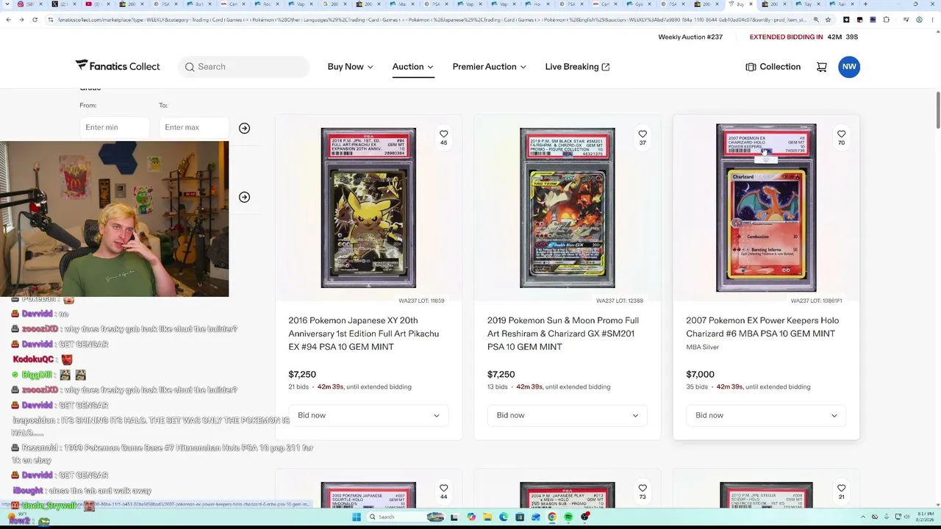This screenshot has width=941, height=529.
Task: Click the $7,000 price on the Charizard listing
Action: click(x=700, y=375)
